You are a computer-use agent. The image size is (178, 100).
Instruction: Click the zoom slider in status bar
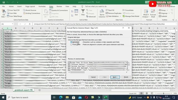[x=164, y=93]
